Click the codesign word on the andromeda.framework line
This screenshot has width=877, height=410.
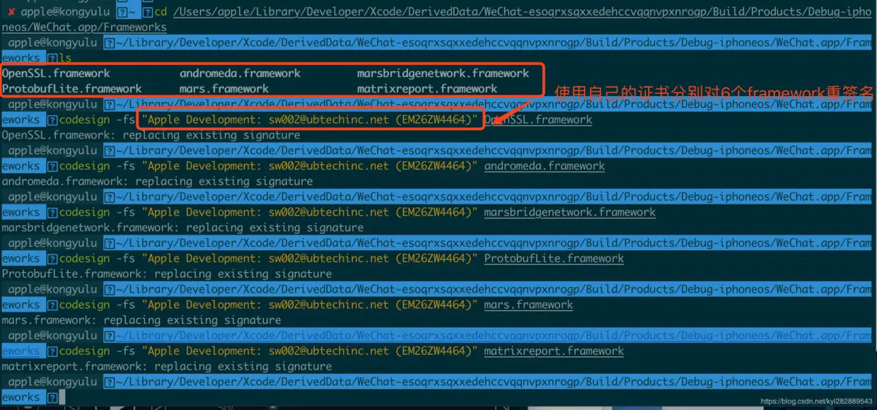pyautogui.click(x=84, y=166)
